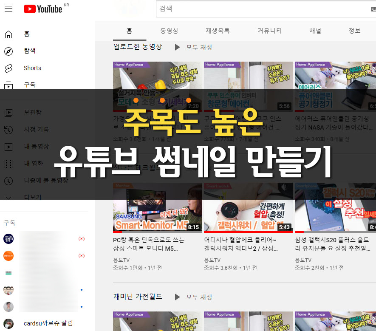Open bottom-row 시원해 소음은 video thumbnail

point(249,321)
